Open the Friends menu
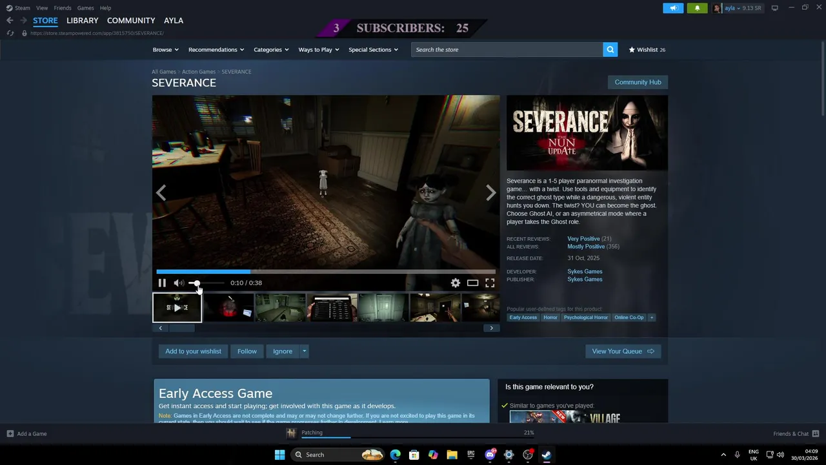 pyautogui.click(x=63, y=8)
